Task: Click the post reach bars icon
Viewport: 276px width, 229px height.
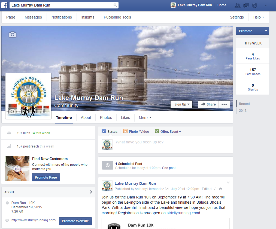Action: tap(9, 146)
